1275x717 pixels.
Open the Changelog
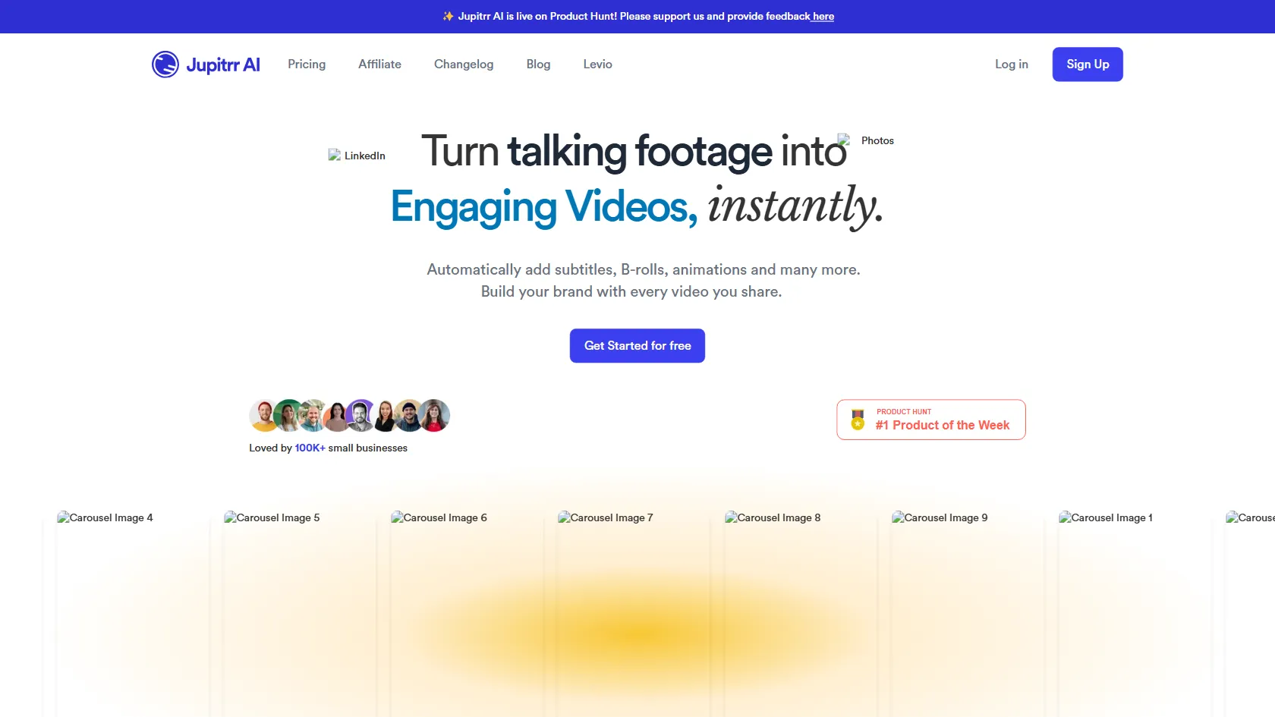click(x=464, y=64)
